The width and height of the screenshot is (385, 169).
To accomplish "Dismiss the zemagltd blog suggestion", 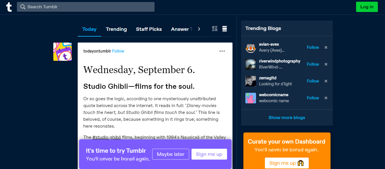I will 326,81.
